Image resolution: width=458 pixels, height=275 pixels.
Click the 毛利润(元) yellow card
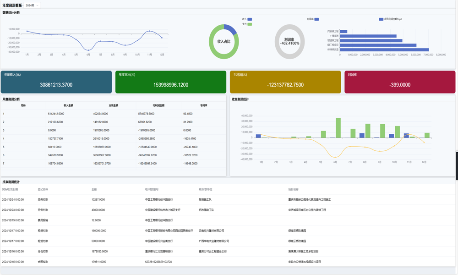[x=285, y=82]
